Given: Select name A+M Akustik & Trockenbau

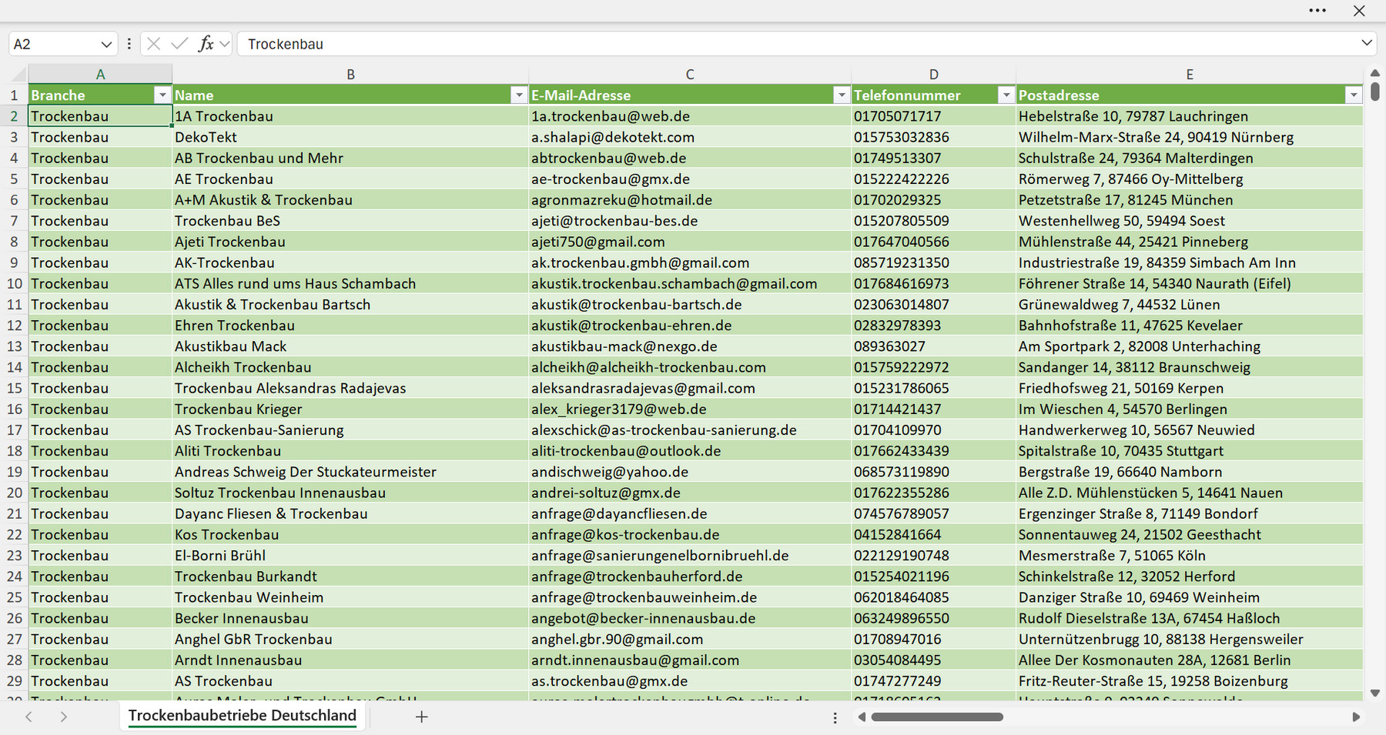Looking at the screenshot, I should tap(350, 199).
